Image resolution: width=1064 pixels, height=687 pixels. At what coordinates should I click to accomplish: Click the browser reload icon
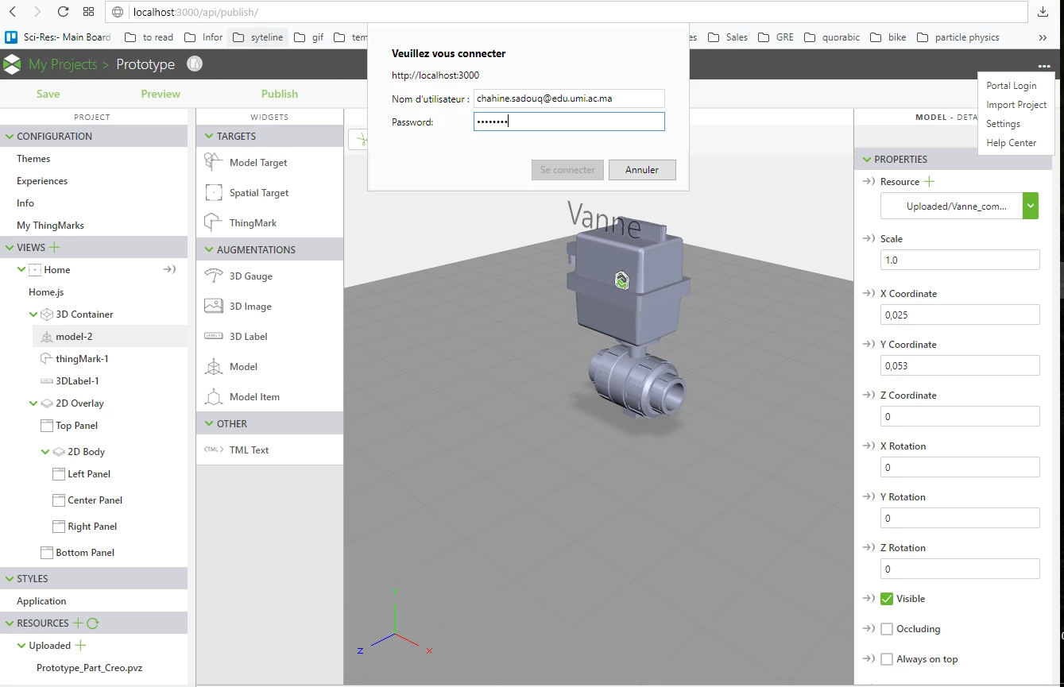64,12
